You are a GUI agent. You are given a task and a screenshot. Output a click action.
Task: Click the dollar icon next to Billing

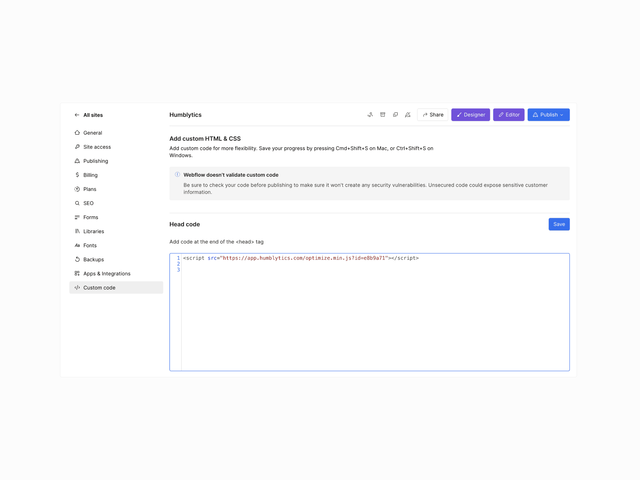77,175
